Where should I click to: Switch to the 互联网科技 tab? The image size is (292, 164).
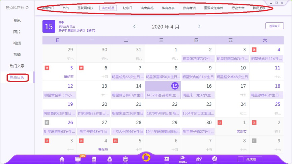pyautogui.click(x=85, y=8)
